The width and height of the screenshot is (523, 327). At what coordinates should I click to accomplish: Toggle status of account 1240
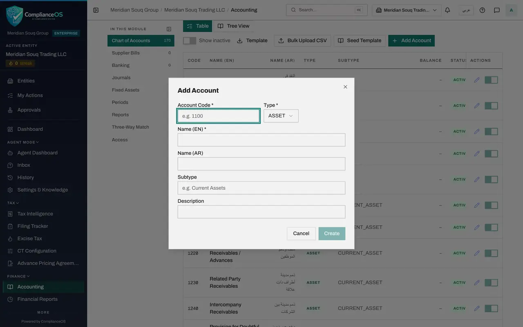tap(491, 308)
